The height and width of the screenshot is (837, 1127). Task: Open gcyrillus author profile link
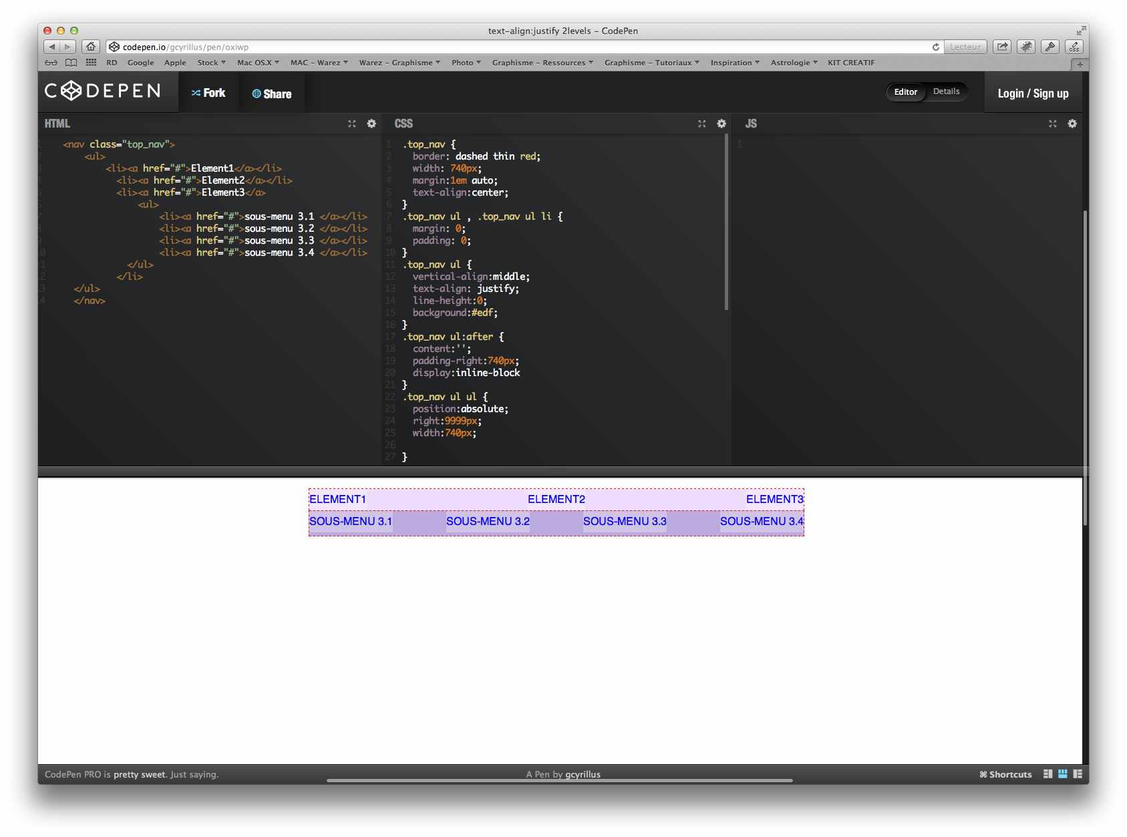(x=583, y=774)
